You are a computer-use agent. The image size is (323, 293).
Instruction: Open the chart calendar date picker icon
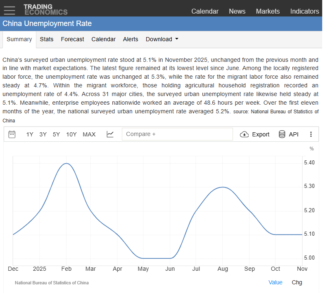click(12, 134)
